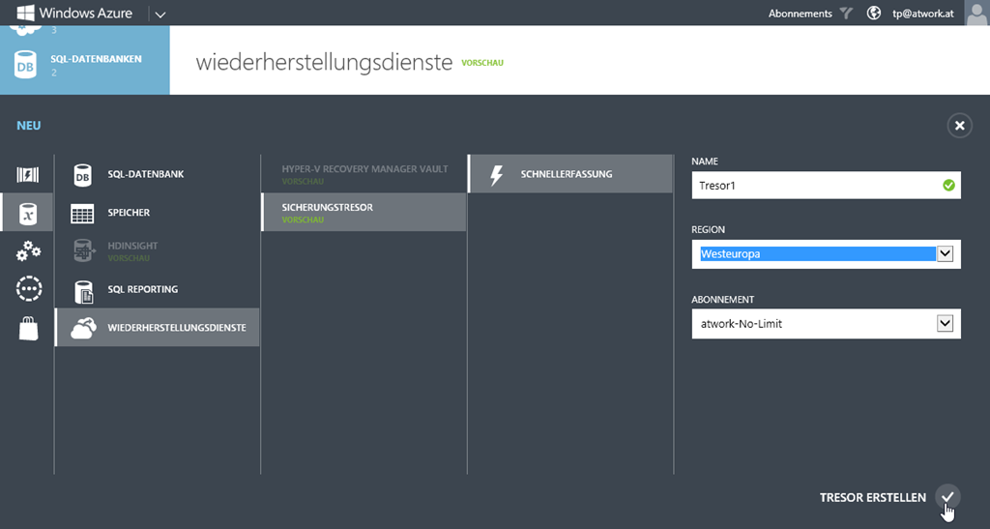Choose SQL-DATENBANK from the list
Image resolution: width=990 pixels, height=529 pixels.
158,174
